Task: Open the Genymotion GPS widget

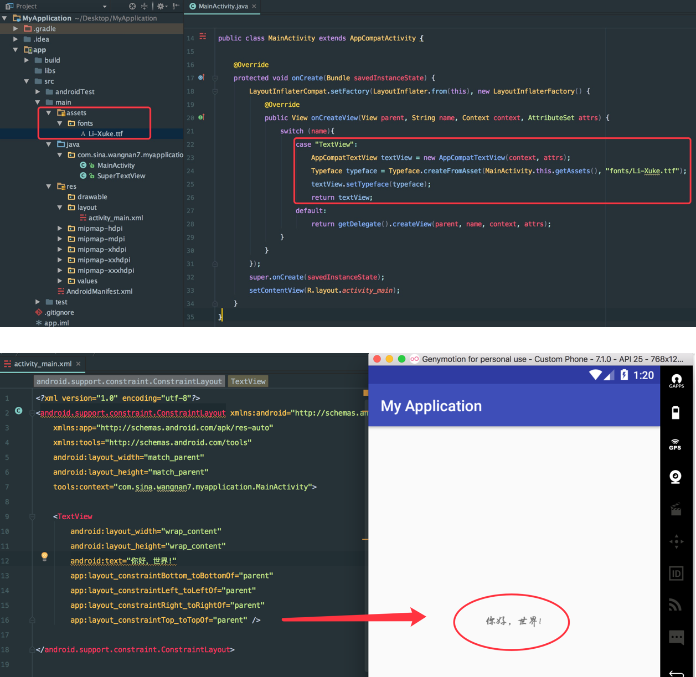Action: coord(676,445)
